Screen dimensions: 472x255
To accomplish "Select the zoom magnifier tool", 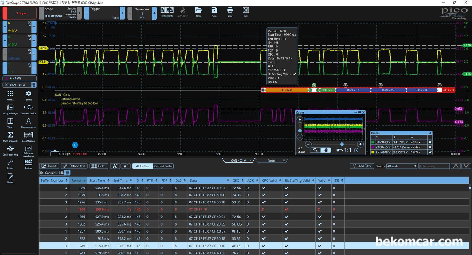I will click(x=315, y=150).
